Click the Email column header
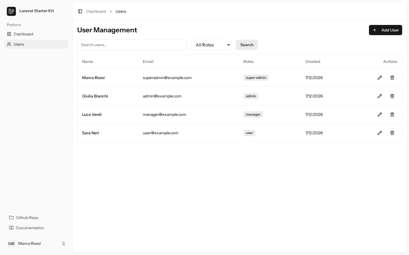Screen dimensions: 409x255 click(x=148, y=61)
